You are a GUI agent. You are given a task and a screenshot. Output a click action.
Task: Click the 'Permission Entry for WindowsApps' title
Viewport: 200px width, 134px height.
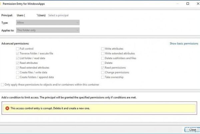[x=24, y=4]
